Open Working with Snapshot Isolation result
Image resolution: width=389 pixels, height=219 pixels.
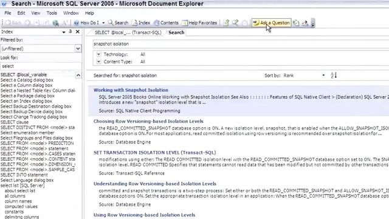(131, 90)
